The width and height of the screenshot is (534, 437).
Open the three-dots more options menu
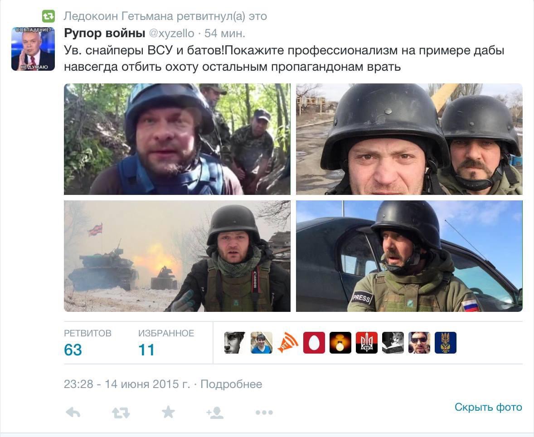[264, 413]
